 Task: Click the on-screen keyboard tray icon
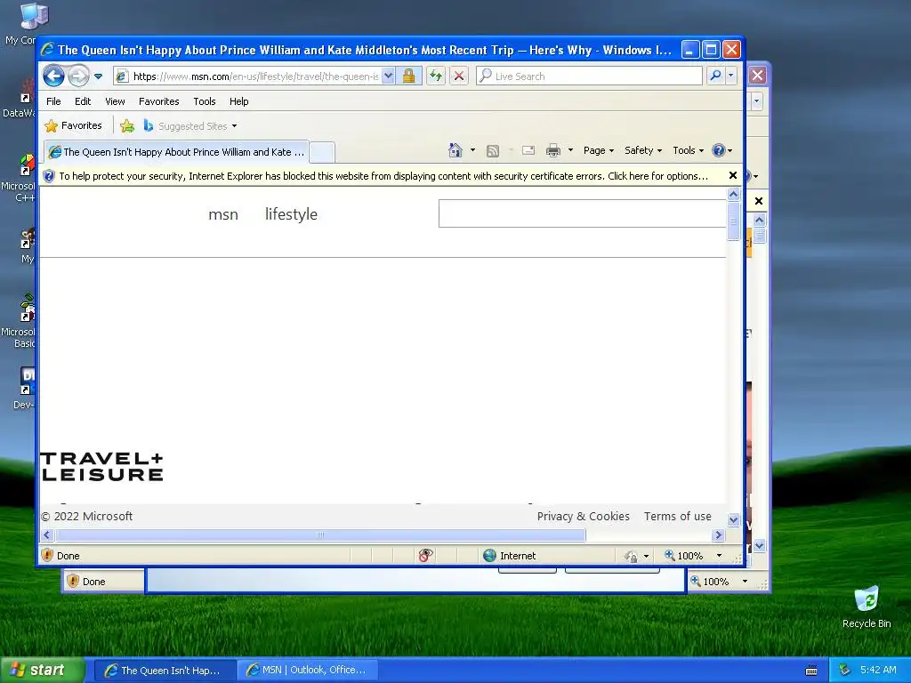[x=811, y=671]
